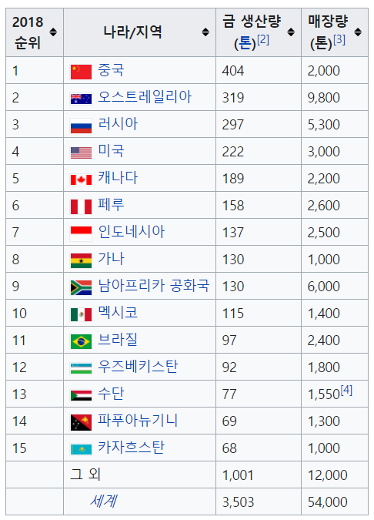Image resolution: width=374 pixels, height=520 pixels.
Task: Open footnote [3] in 매장량 header
Action: click(x=339, y=40)
